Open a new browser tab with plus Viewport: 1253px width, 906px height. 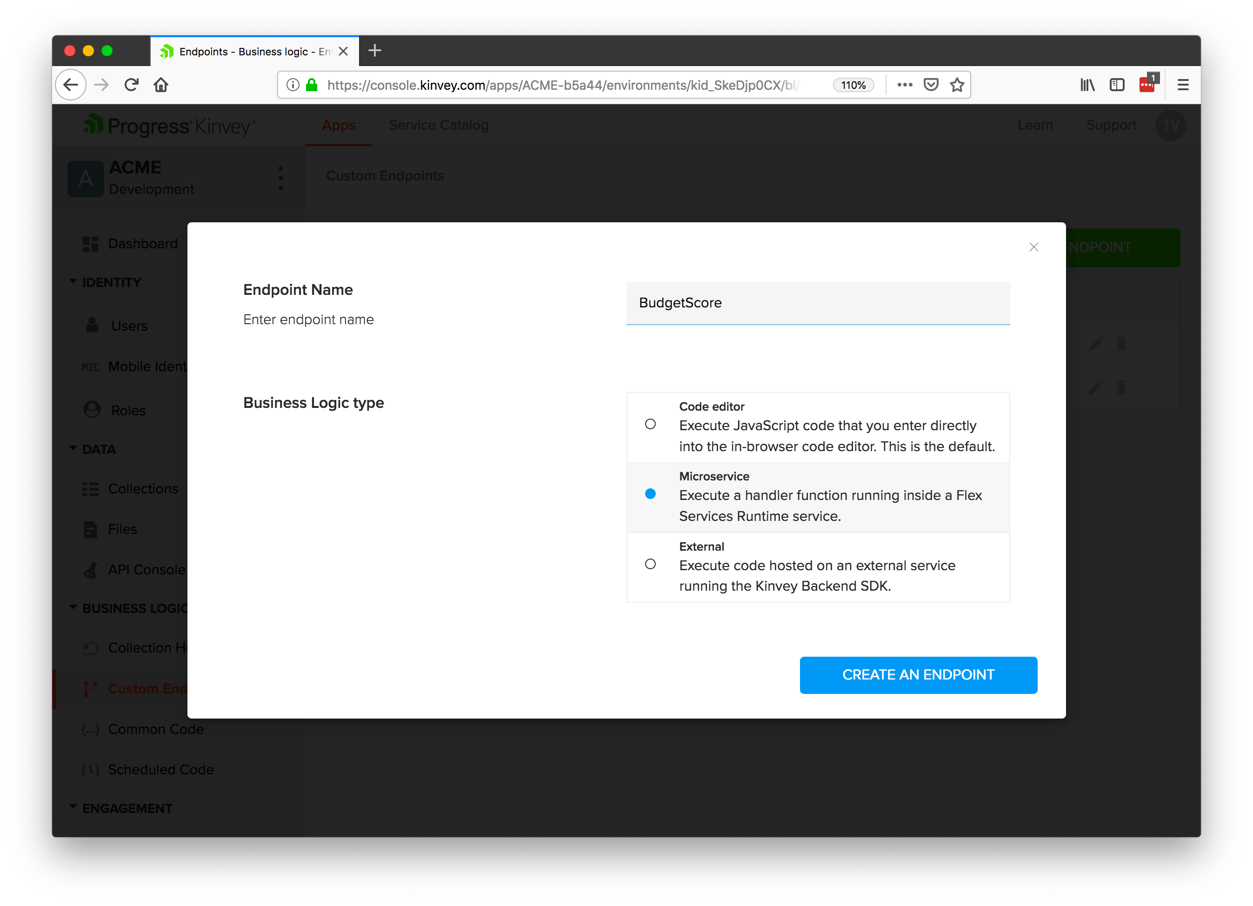374,51
